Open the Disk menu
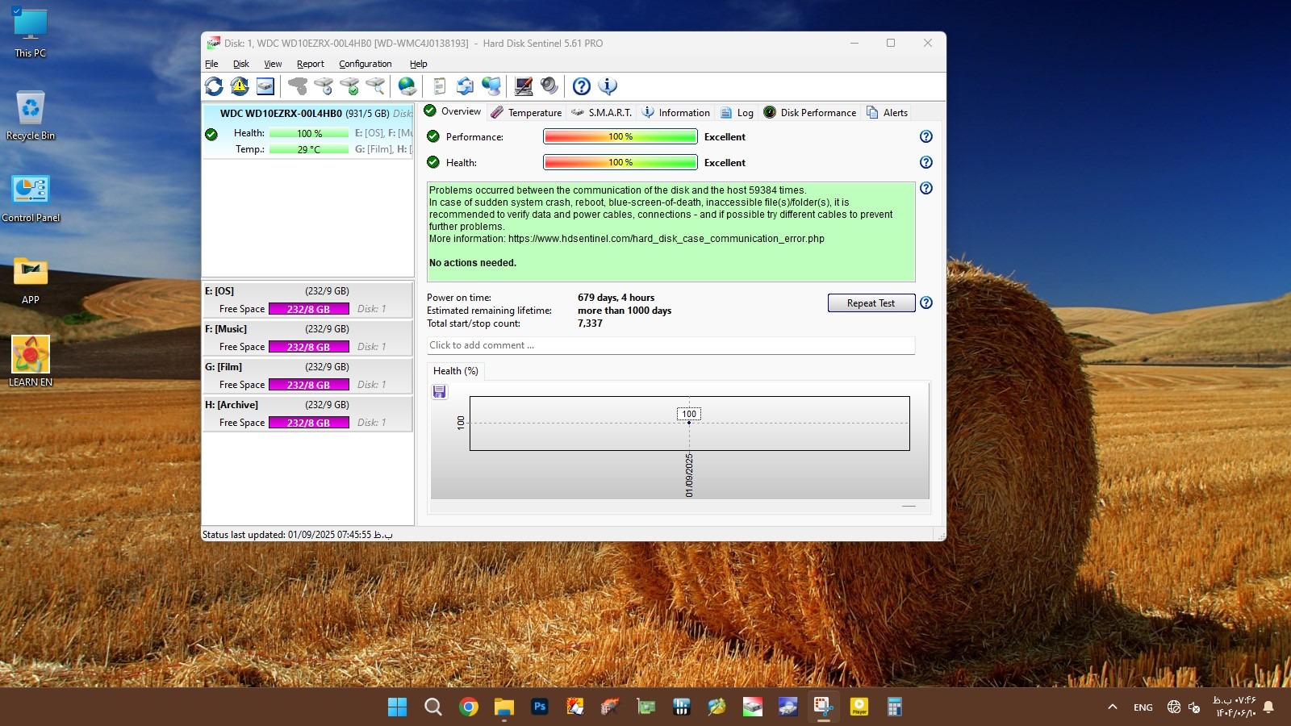1291x726 pixels. point(241,64)
